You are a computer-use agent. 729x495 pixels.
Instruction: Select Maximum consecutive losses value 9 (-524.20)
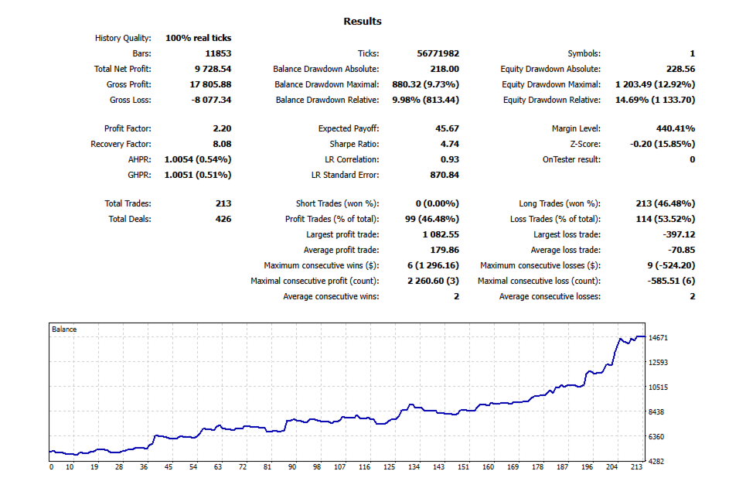coord(671,265)
